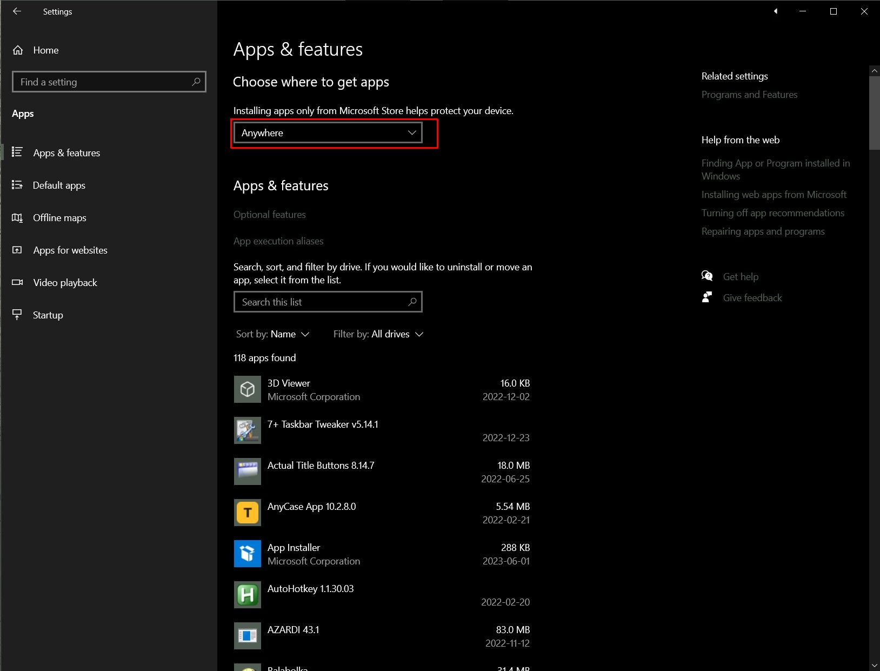Switch to Video playback settings
The height and width of the screenshot is (671, 880).
coord(65,283)
